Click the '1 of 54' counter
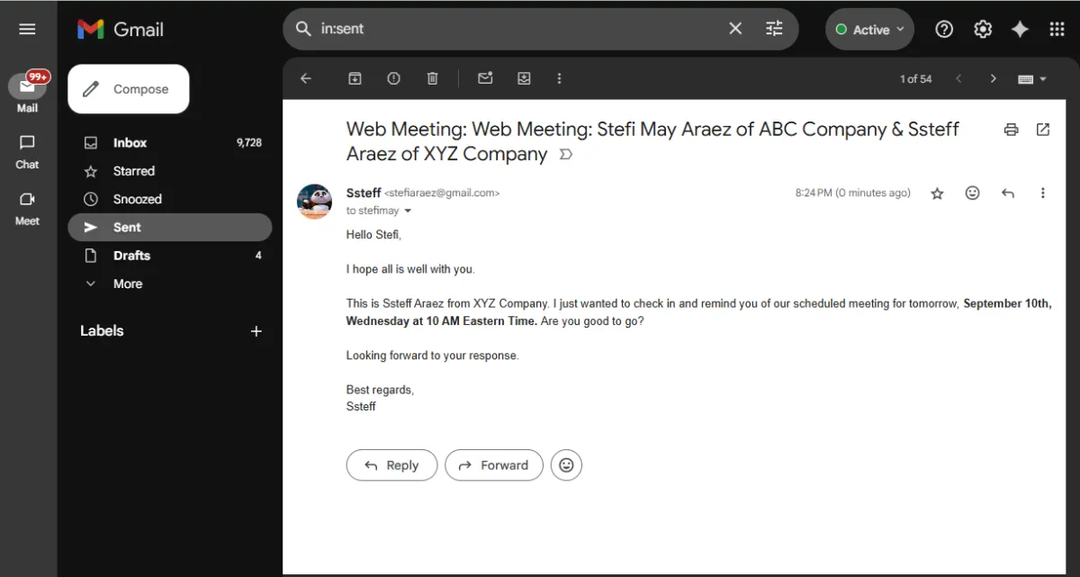The height and width of the screenshot is (577, 1080). pos(915,79)
